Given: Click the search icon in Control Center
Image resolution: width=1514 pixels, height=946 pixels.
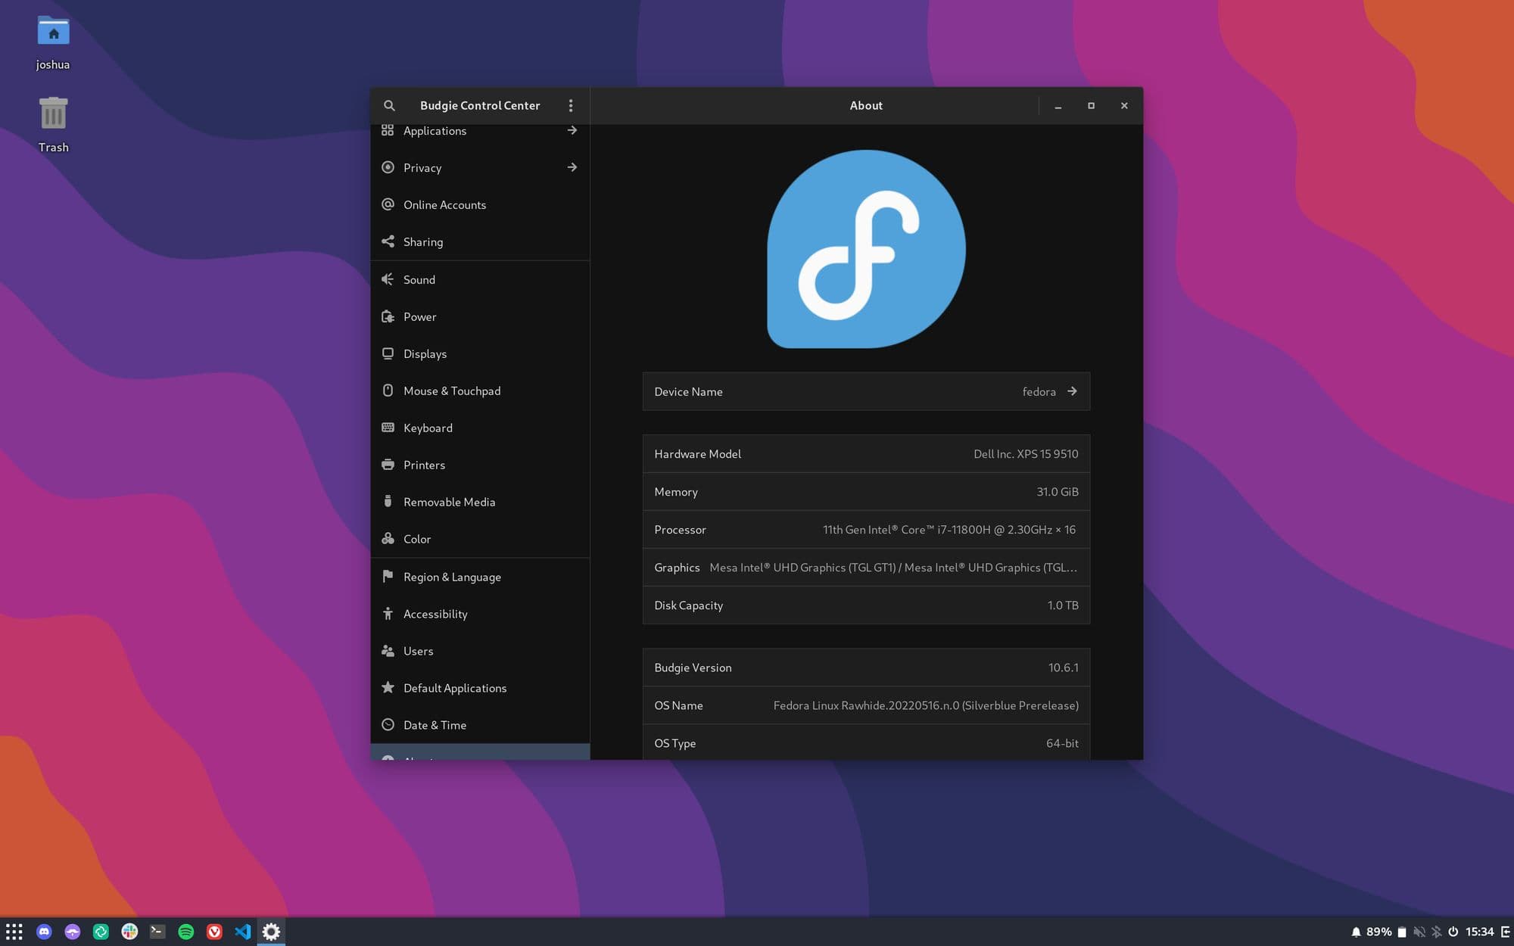Looking at the screenshot, I should pos(389,104).
